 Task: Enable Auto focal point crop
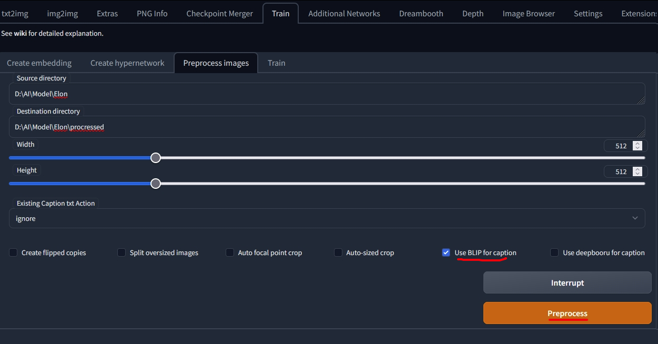coord(230,253)
